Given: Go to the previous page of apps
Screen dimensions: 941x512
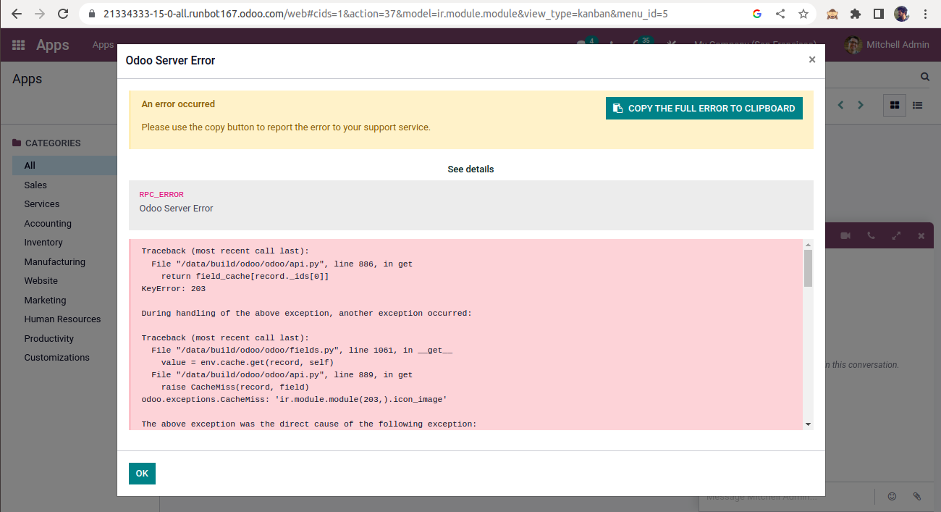Looking at the screenshot, I should [841, 105].
